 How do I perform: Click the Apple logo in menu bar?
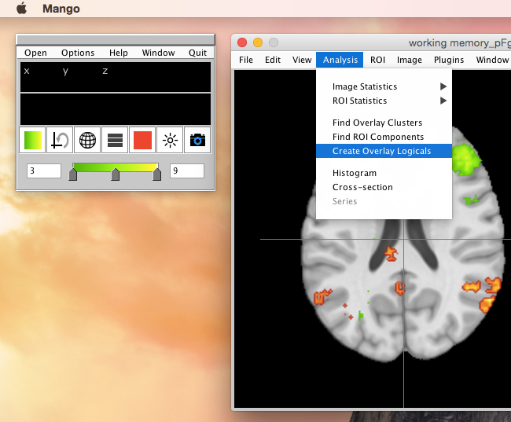21,9
